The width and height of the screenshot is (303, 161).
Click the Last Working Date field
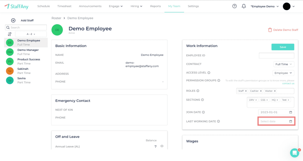tap(276, 121)
